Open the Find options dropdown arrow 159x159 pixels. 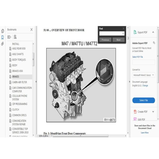point(123,33)
